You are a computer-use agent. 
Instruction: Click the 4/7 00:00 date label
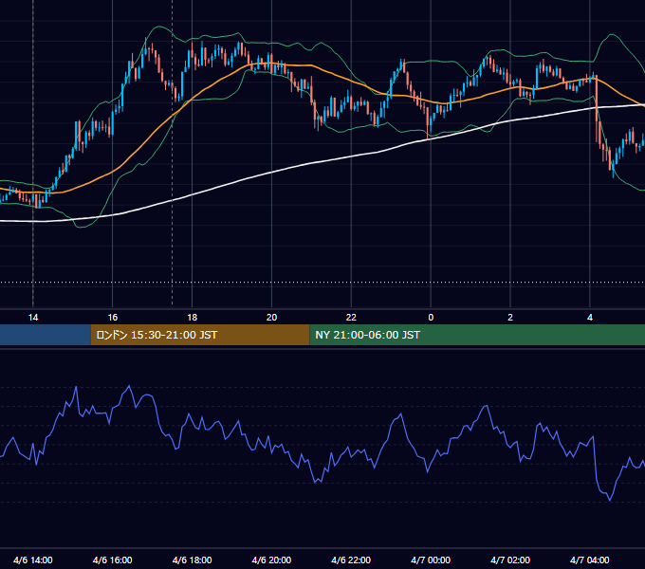point(431,560)
